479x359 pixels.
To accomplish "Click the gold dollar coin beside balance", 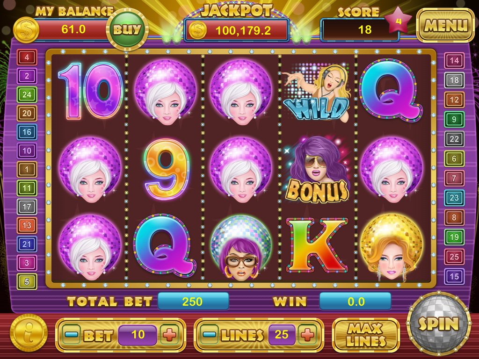I will tap(26, 30).
